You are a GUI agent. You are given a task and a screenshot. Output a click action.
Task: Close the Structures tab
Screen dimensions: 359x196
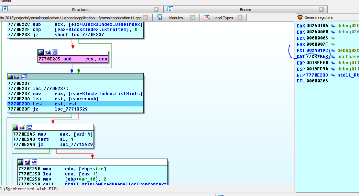pyautogui.click(x=156, y=10)
